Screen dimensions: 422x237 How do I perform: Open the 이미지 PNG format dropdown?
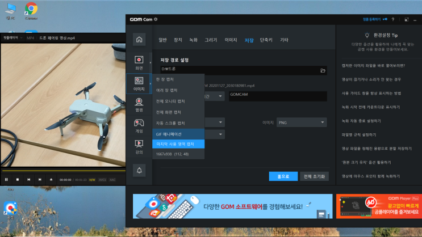[302, 122]
